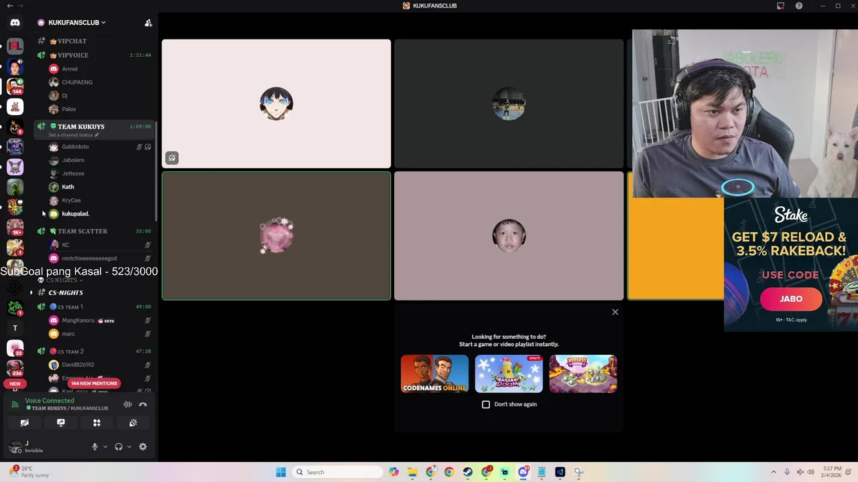Open the red RL server icon
The height and width of the screenshot is (482, 858).
15,46
